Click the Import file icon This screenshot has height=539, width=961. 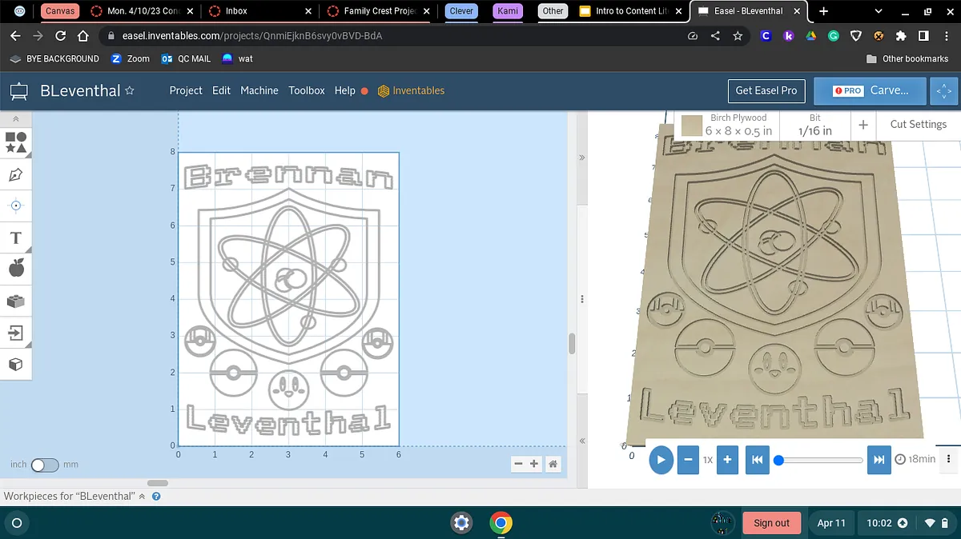point(16,333)
